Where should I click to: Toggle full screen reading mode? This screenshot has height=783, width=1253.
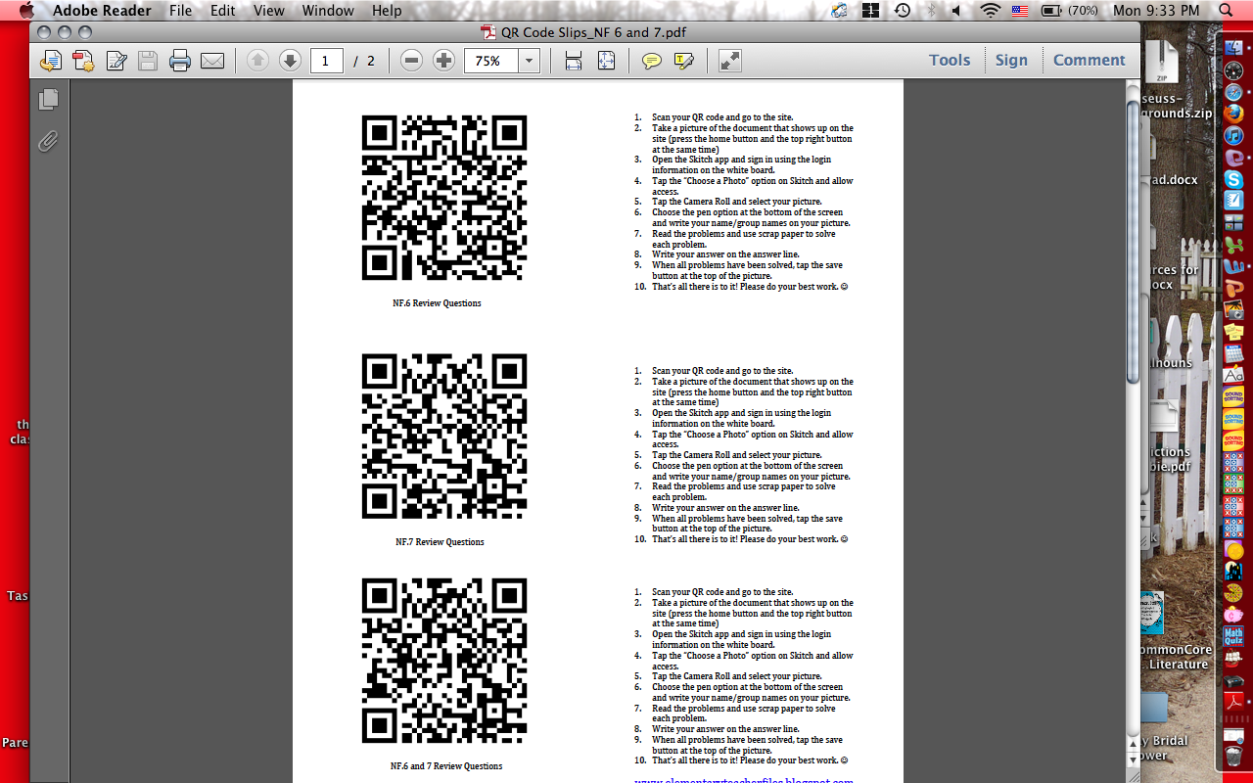[727, 60]
